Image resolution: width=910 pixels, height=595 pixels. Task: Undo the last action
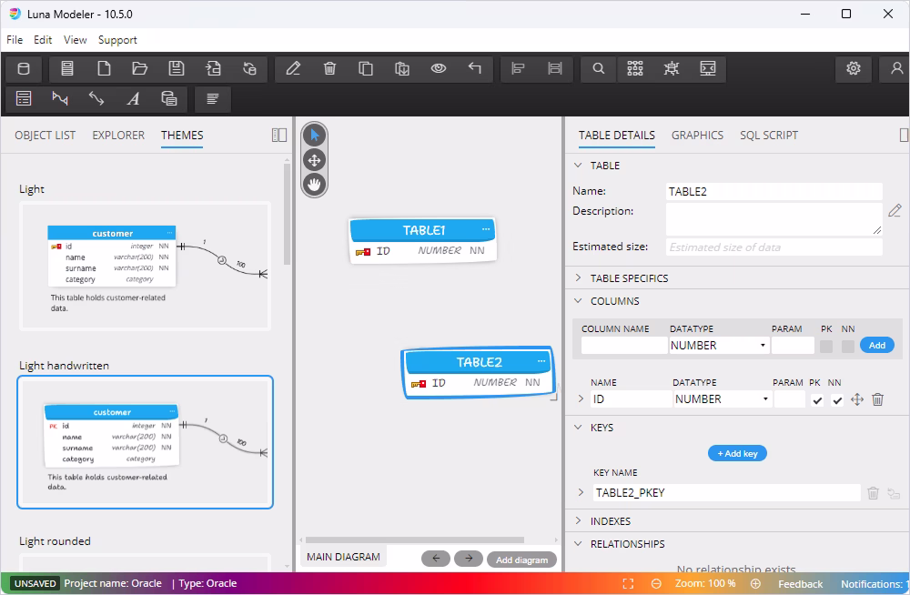point(475,68)
